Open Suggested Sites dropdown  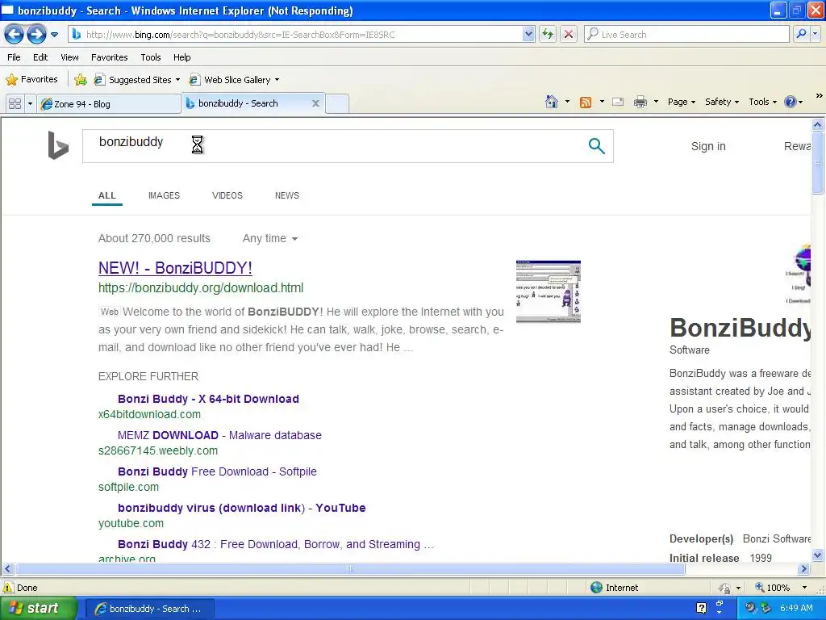click(x=136, y=80)
